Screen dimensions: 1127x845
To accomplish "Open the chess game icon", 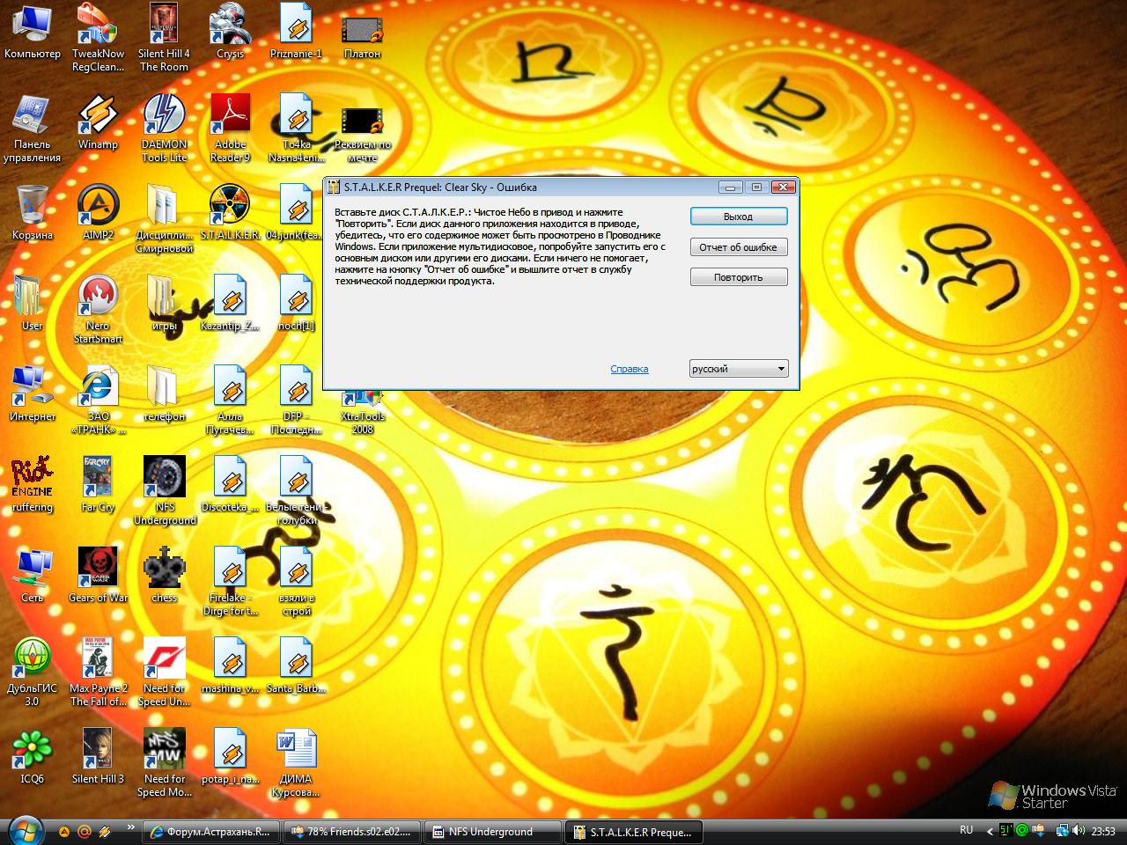I will (x=164, y=576).
